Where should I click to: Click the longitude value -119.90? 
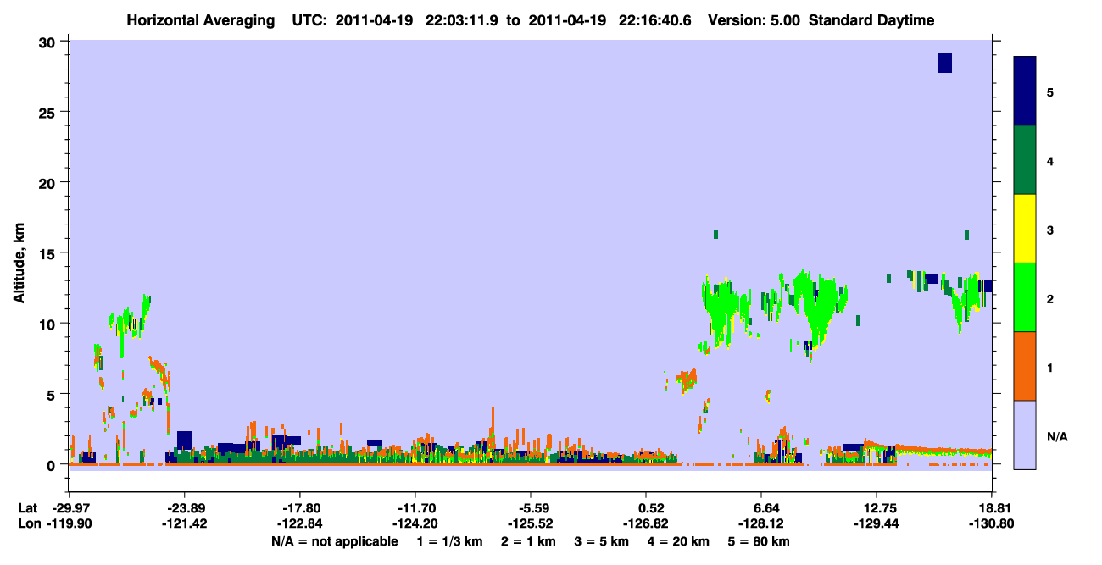point(70,523)
